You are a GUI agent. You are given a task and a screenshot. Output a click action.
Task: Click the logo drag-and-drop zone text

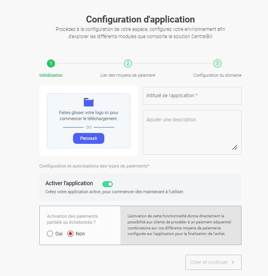pyautogui.click(x=88, y=116)
